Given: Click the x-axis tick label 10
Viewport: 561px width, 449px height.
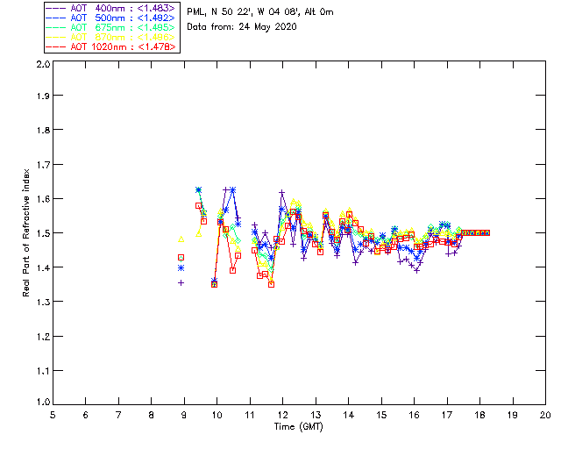Looking at the screenshot, I should 217,416.
